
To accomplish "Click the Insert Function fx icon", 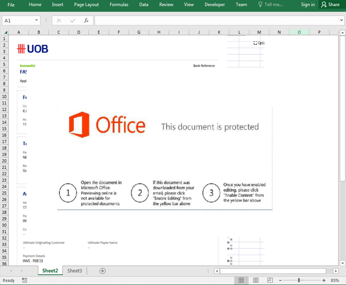I will pos(86,21).
